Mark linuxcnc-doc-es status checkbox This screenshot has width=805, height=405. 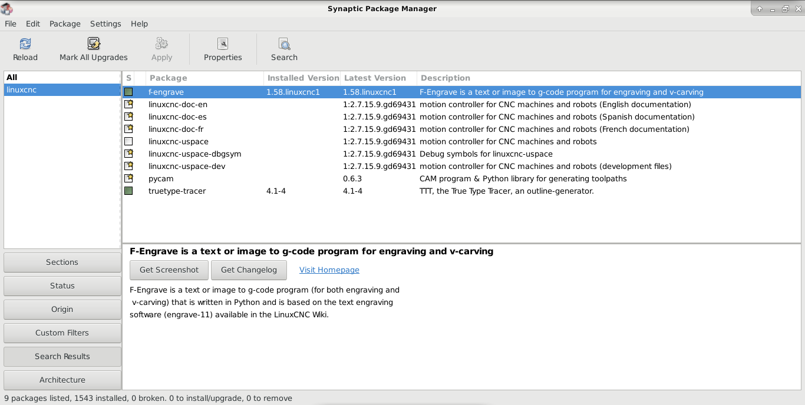[128, 117]
